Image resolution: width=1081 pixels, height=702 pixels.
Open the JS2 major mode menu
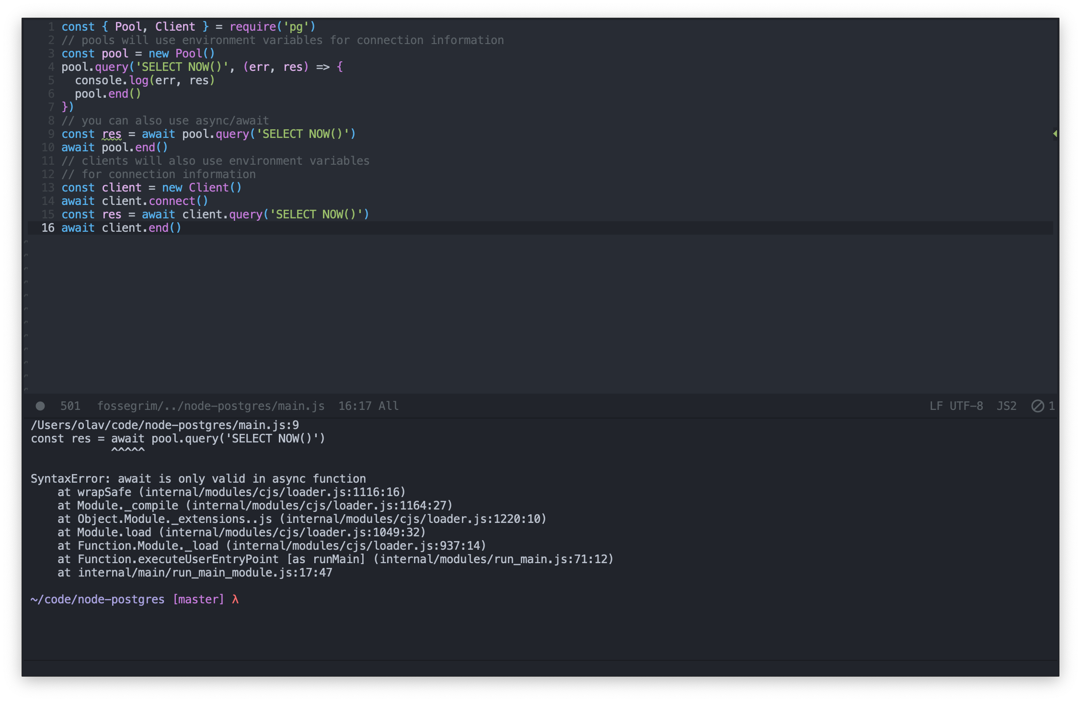tap(1006, 406)
